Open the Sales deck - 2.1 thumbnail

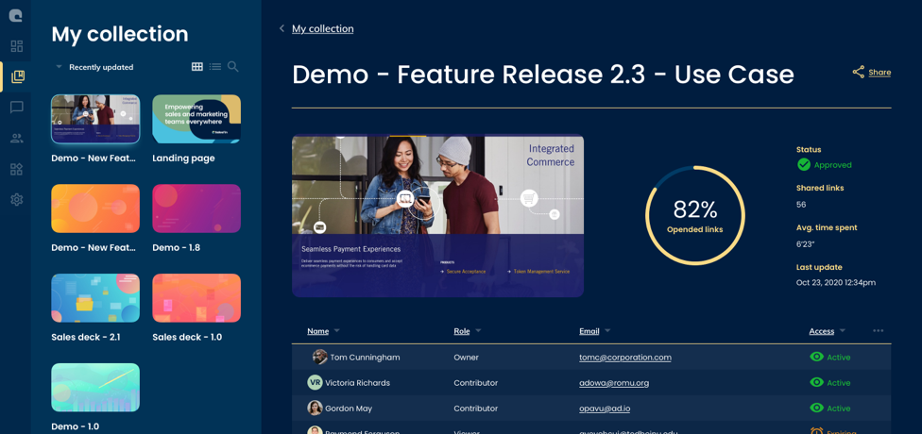pos(95,298)
